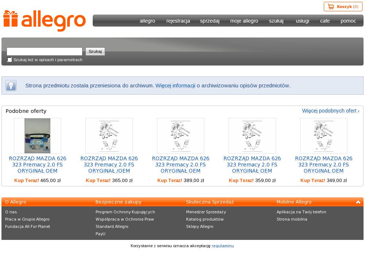Click the Kup Teraz! 359,00 zł price
This screenshot has width=365, height=253.
coord(252,180)
